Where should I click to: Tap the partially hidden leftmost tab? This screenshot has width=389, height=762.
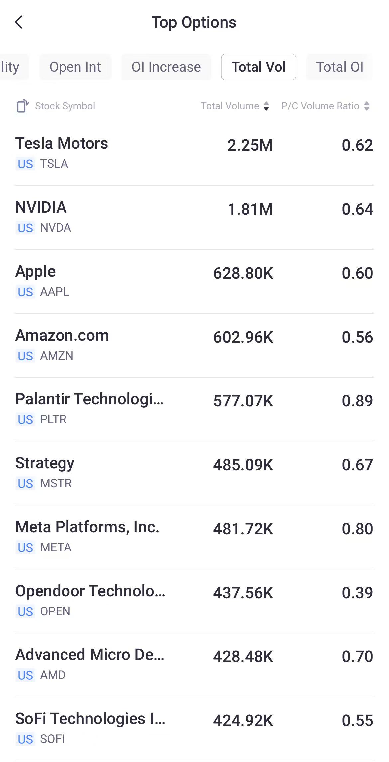coord(11,67)
